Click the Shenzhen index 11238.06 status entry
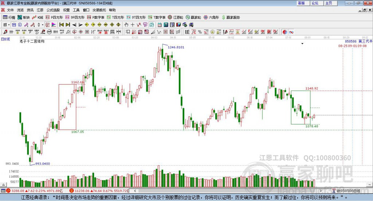 [x=99, y=191]
